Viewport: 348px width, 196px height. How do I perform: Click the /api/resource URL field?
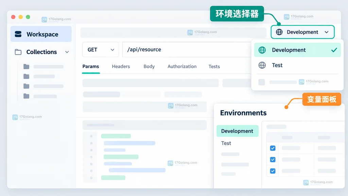(187, 50)
